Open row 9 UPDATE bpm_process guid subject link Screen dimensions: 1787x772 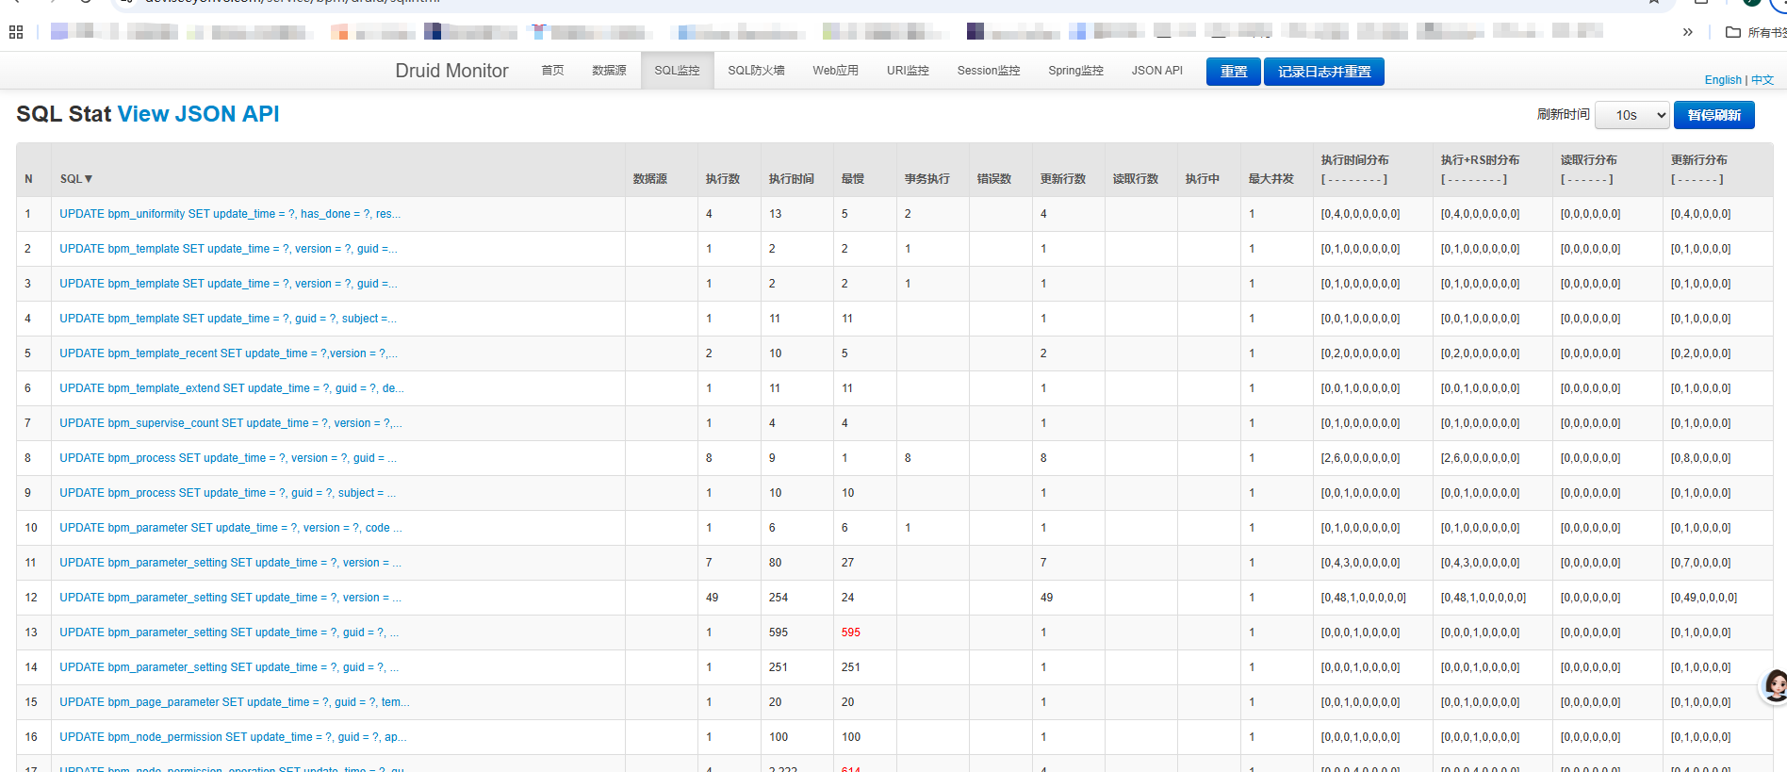(x=227, y=493)
